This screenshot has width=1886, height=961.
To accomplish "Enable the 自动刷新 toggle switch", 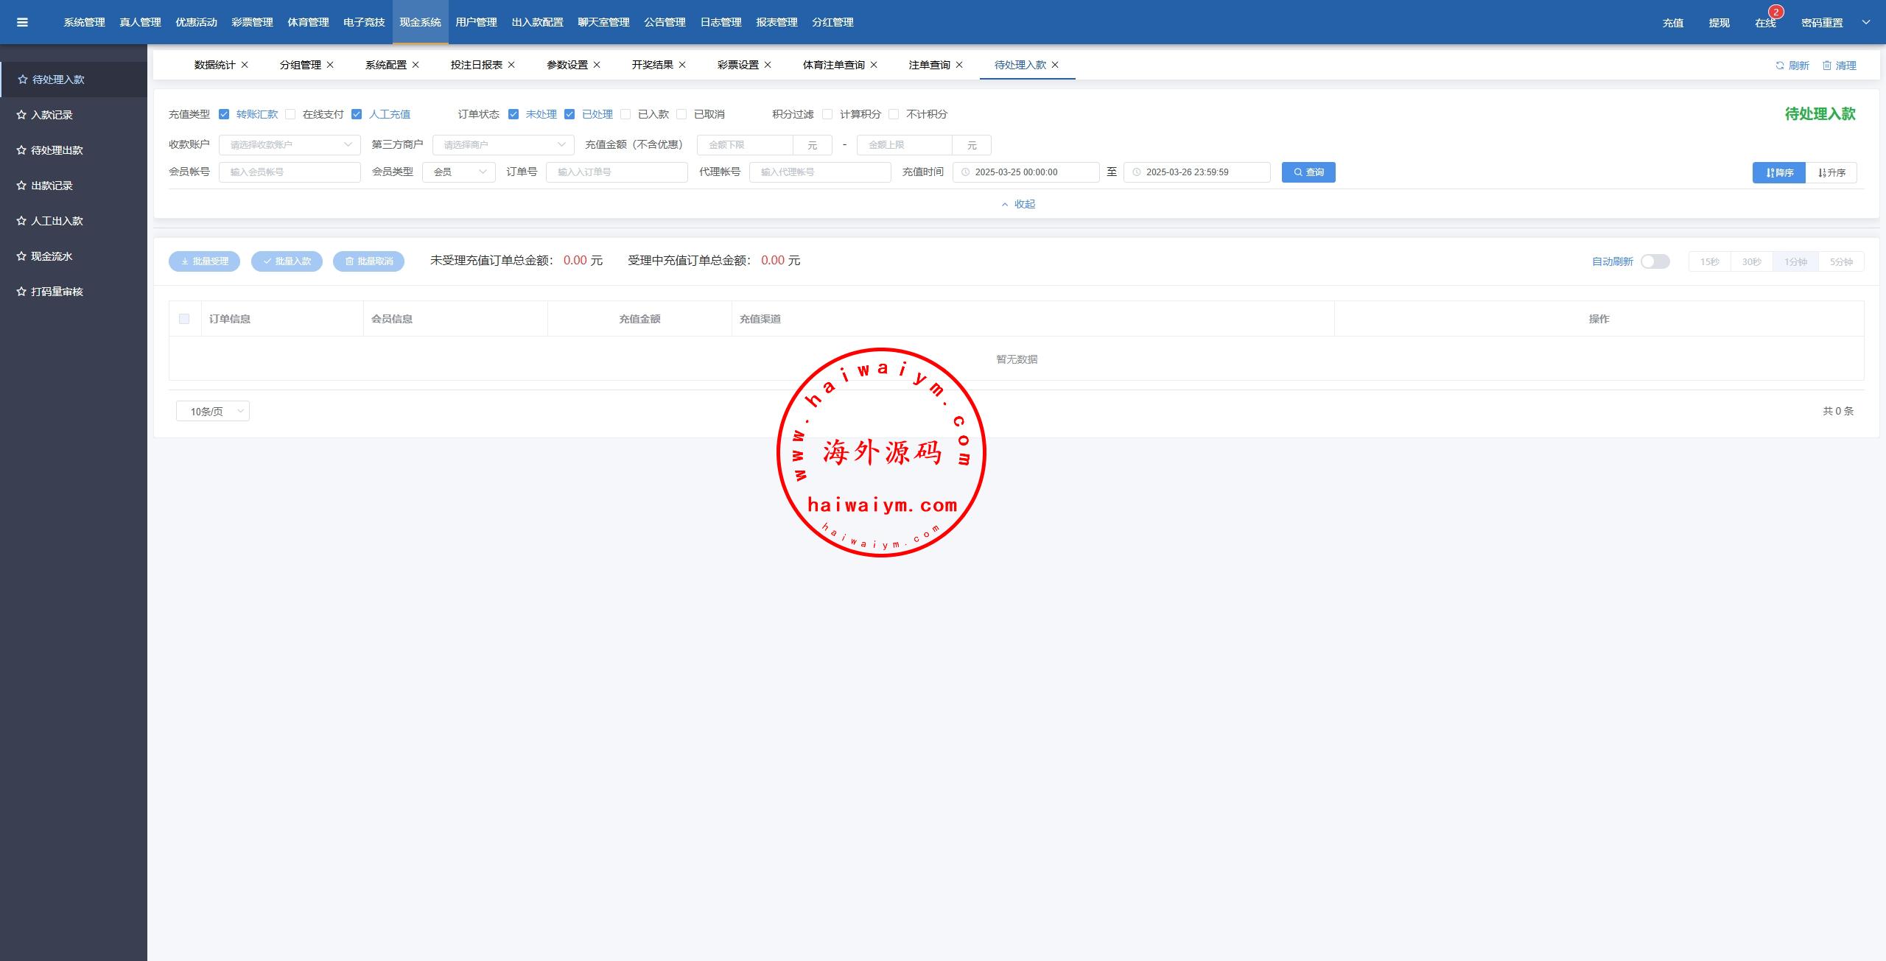I will pyautogui.click(x=1655, y=261).
